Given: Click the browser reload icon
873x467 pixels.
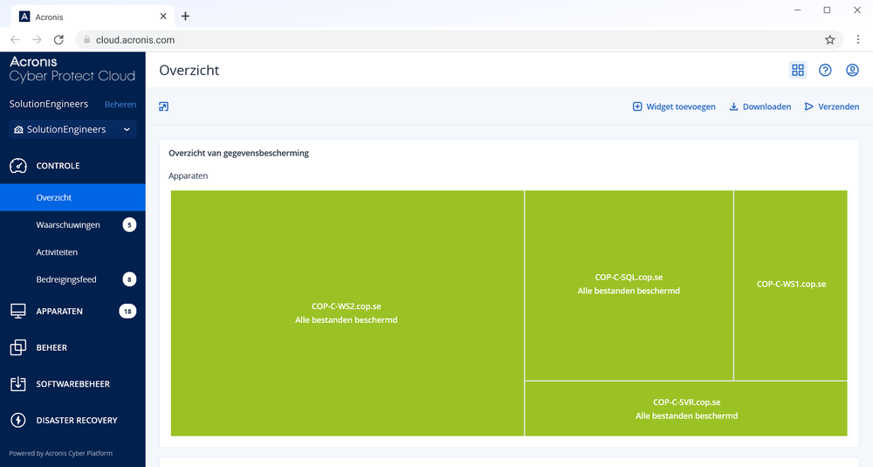Looking at the screenshot, I should coord(58,39).
